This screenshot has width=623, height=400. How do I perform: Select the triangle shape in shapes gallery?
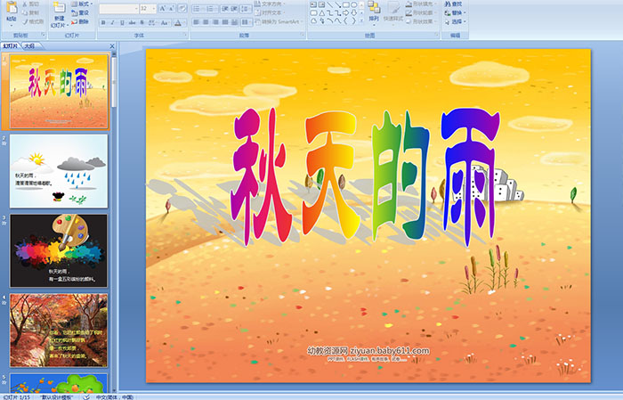pyautogui.click(x=321, y=12)
